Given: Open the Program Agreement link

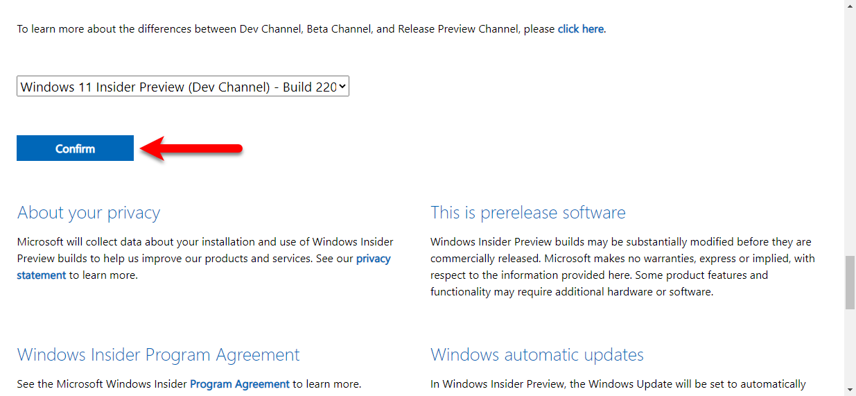Looking at the screenshot, I should pos(240,384).
